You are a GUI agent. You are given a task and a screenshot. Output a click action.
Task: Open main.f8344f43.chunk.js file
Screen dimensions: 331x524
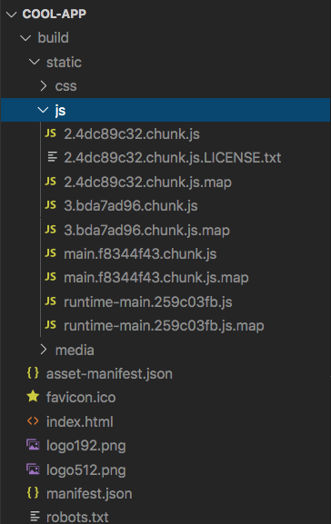pos(140,254)
